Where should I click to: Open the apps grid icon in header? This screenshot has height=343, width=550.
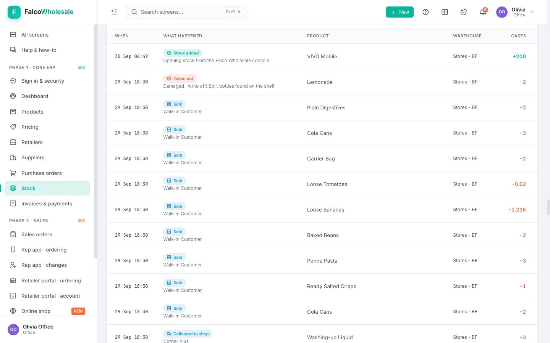tap(445, 12)
